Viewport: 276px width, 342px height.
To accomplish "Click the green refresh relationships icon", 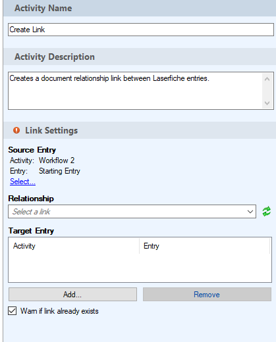I will coord(267,212).
